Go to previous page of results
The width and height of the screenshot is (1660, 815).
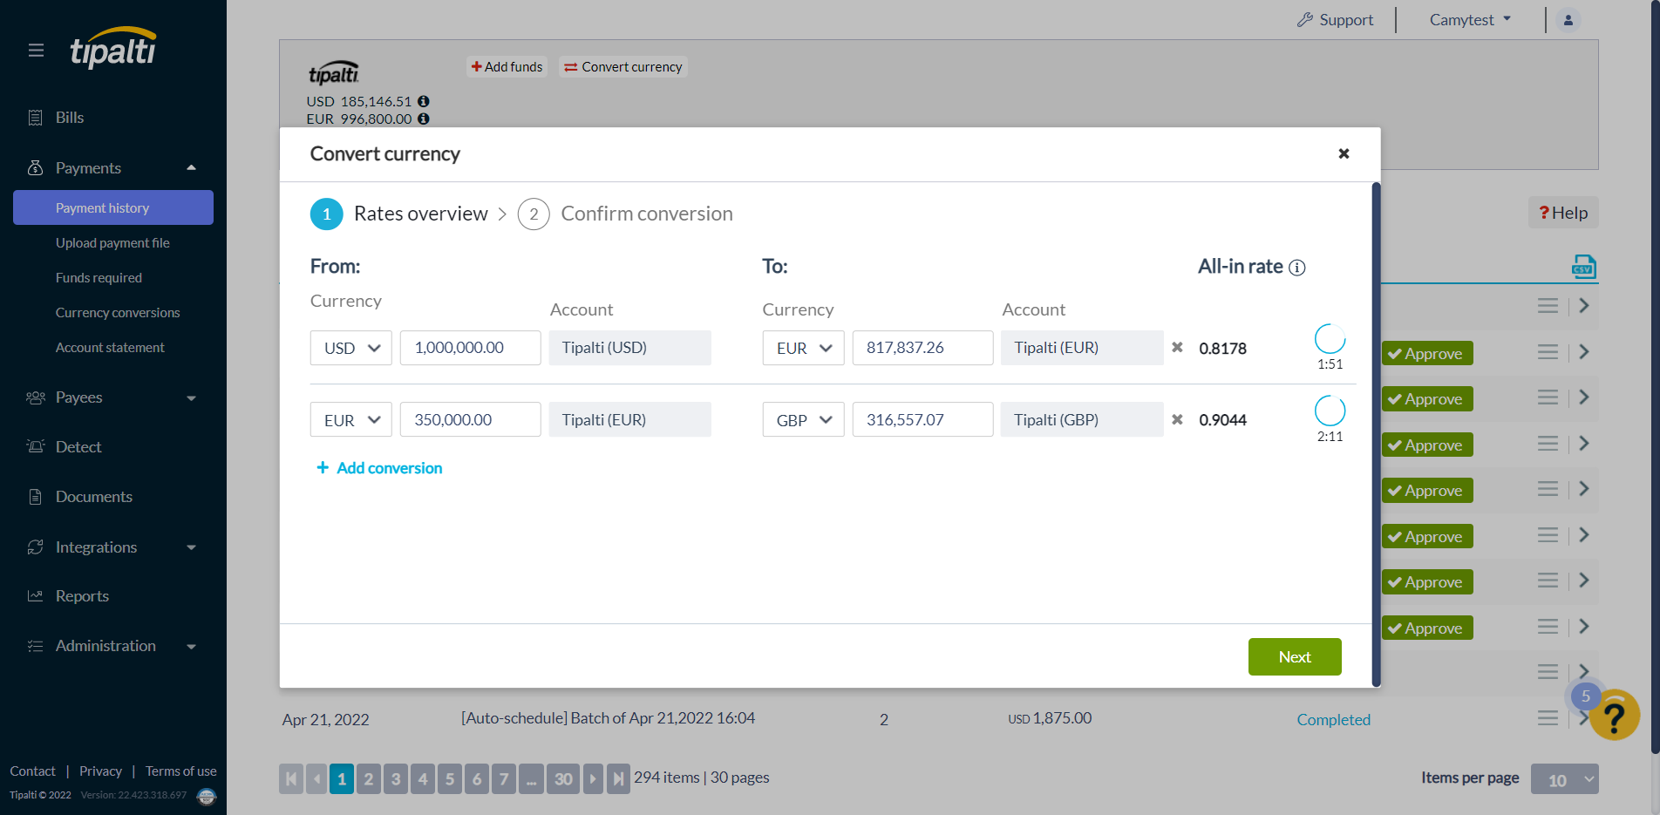click(x=316, y=778)
